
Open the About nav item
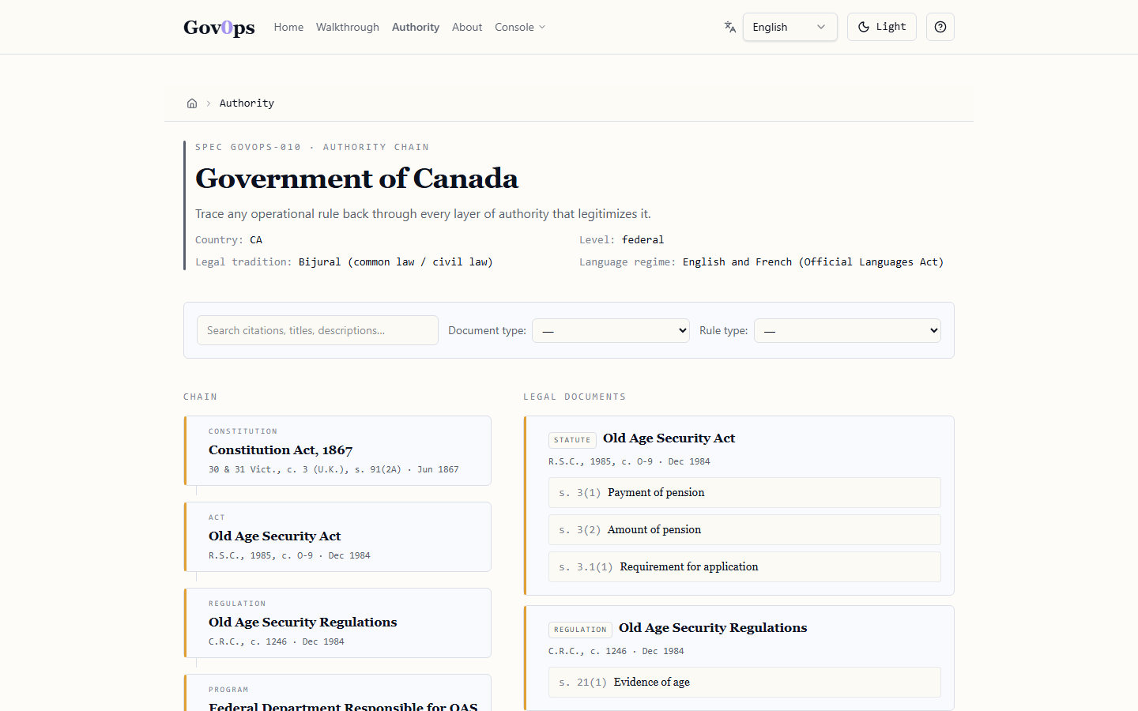point(467,27)
